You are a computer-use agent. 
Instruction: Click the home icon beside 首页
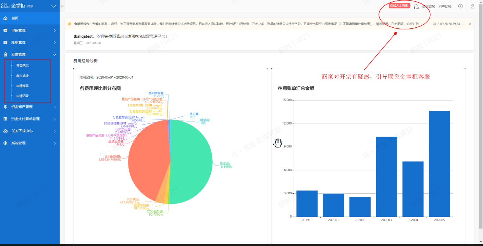pos(5,18)
